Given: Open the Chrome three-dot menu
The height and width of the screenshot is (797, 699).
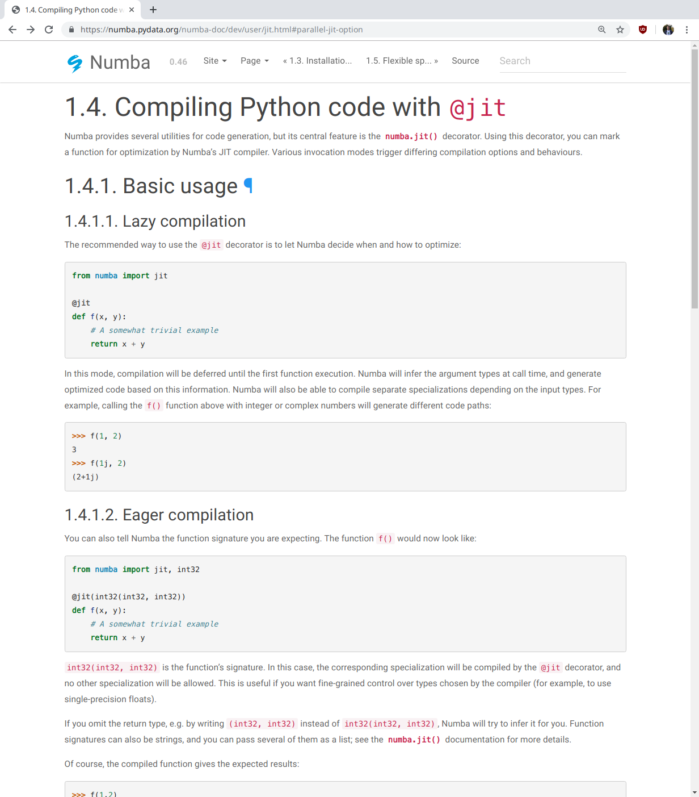Looking at the screenshot, I should coord(687,30).
